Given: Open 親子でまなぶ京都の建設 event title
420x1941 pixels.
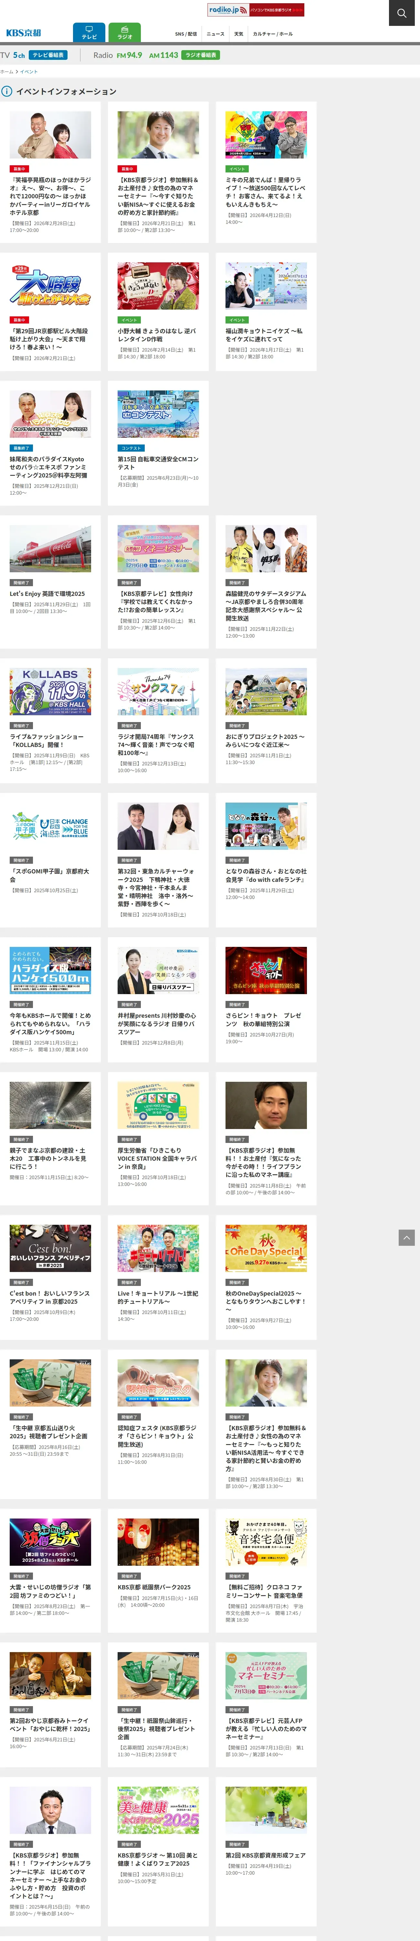Looking at the screenshot, I should (x=50, y=1158).
